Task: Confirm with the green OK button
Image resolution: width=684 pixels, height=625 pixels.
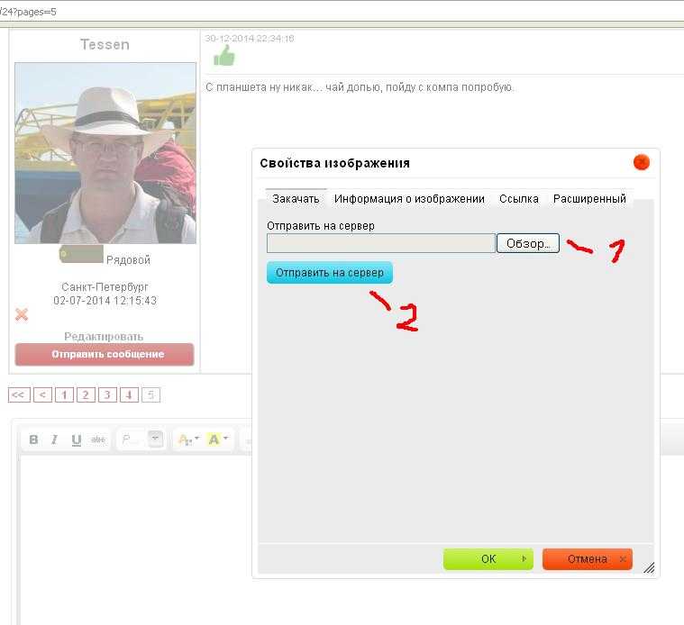Action: (488, 558)
